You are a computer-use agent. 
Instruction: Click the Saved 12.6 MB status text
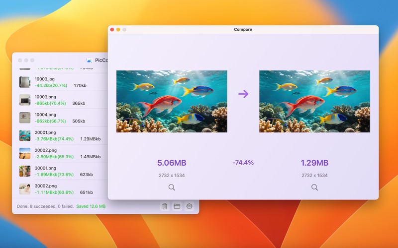pos(91,206)
